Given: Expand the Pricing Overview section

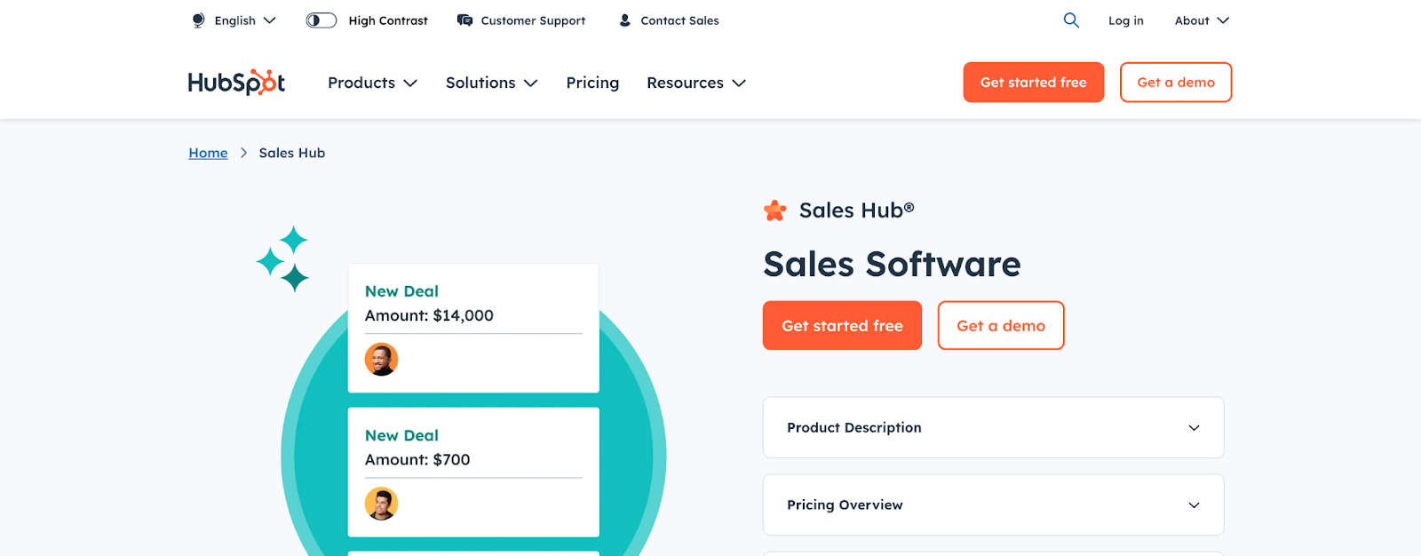Looking at the screenshot, I should tap(993, 504).
